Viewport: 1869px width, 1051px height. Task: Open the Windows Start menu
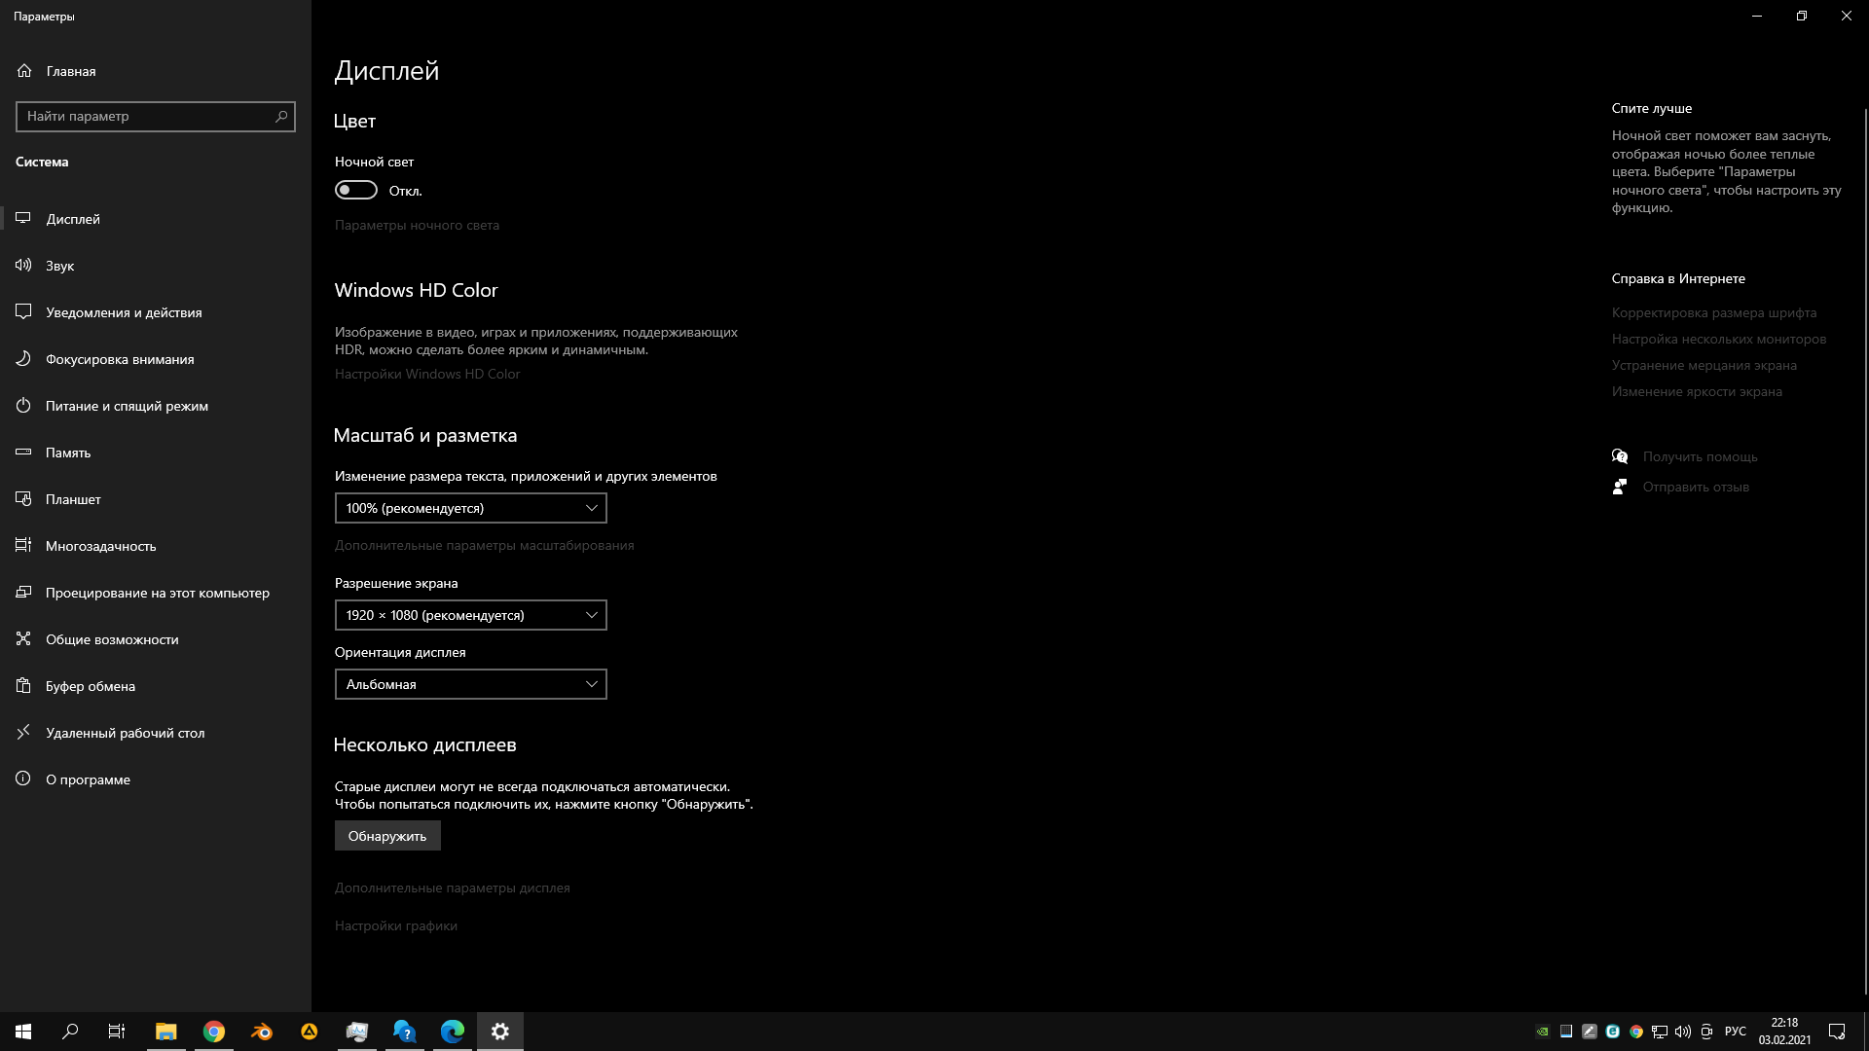[23, 1032]
